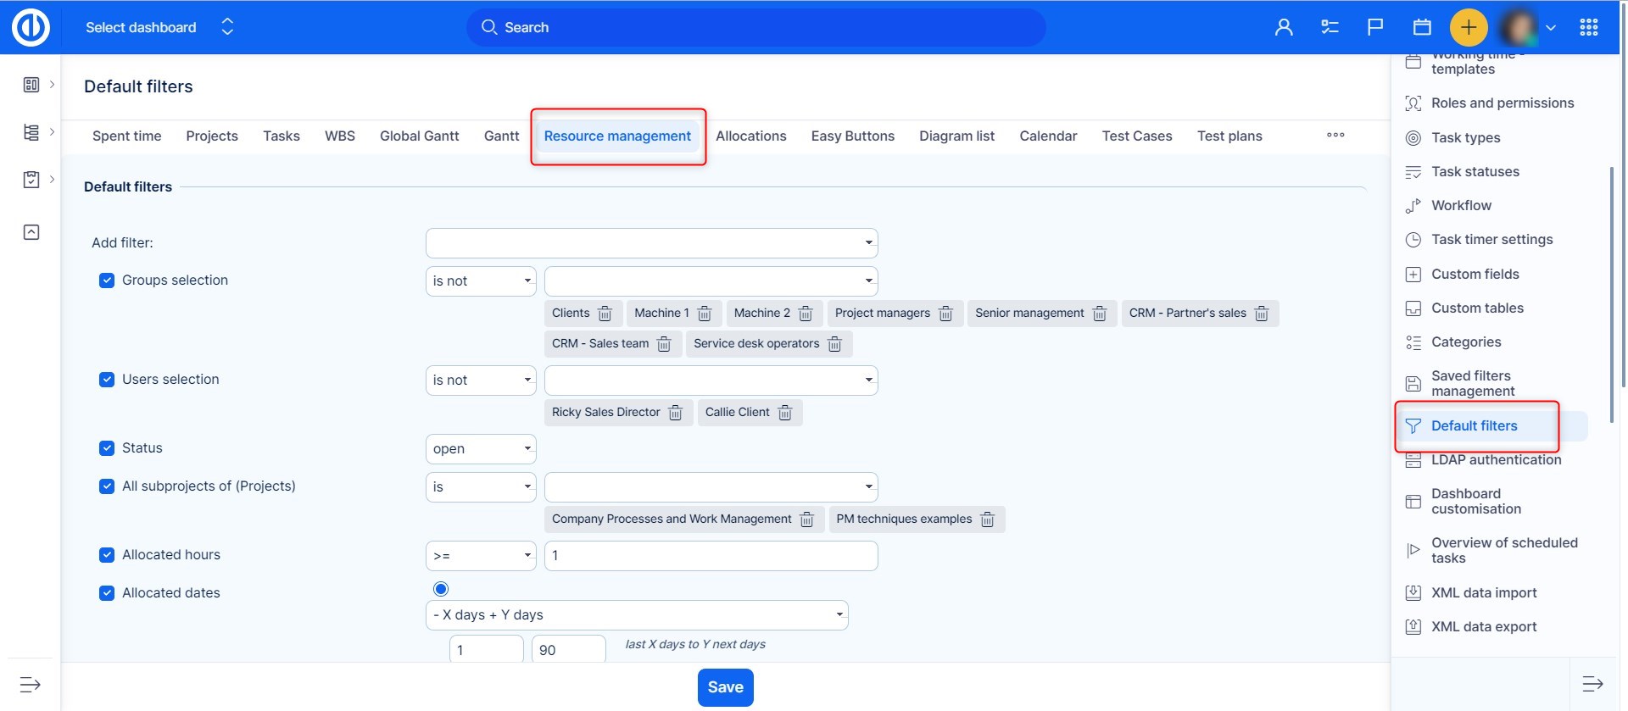Select the Allocated dates radio button
The height and width of the screenshot is (711, 1628).
(441, 589)
